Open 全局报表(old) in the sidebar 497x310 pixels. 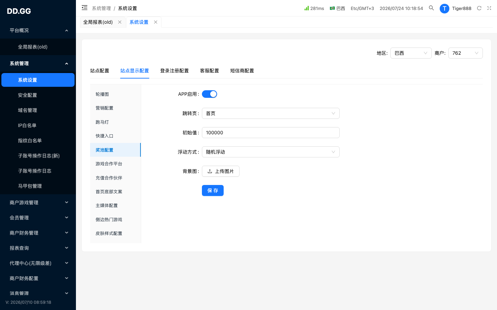(38, 47)
